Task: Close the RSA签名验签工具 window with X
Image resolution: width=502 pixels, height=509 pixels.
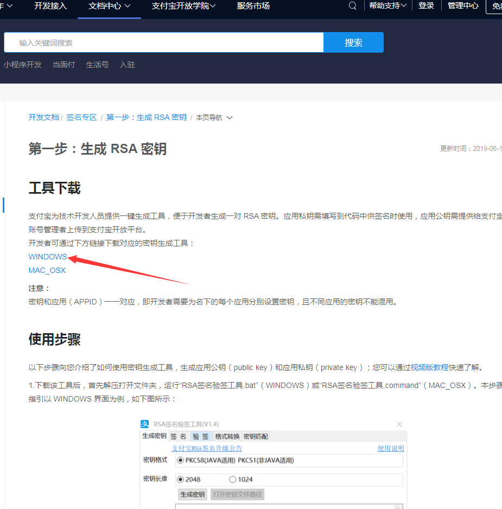Action: pyautogui.click(x=399, y=424)
